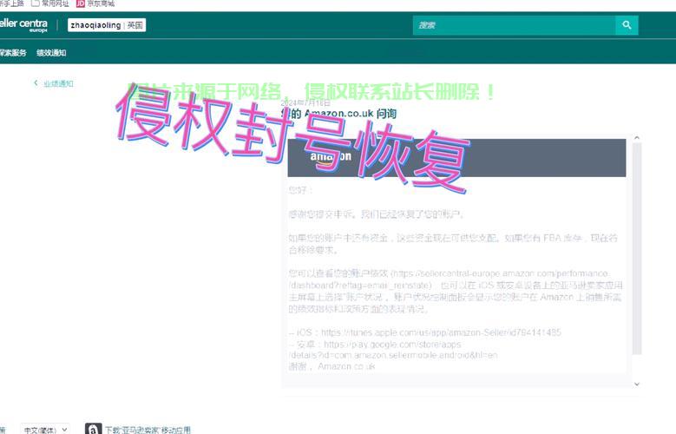Open the 中文(简体) language dropdown
676x434 pixels.
[x=45, y=430]
